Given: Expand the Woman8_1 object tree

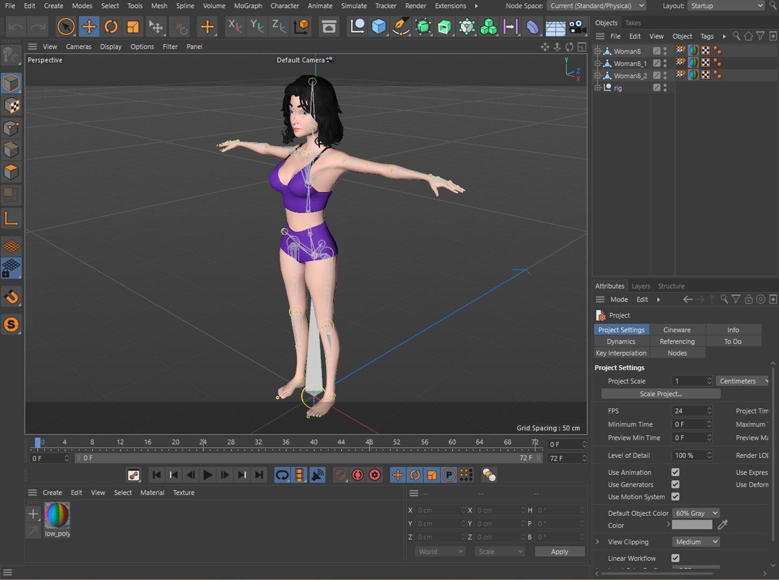Looking at the screenshot, I should [598, 63].
